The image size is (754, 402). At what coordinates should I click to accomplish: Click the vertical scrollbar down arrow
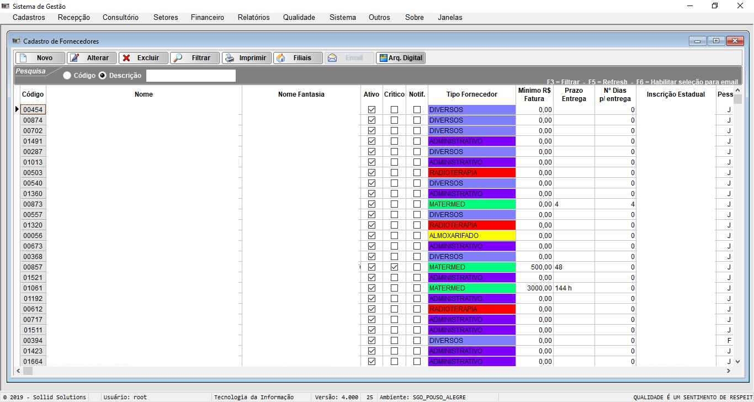(x=738, y=362)
